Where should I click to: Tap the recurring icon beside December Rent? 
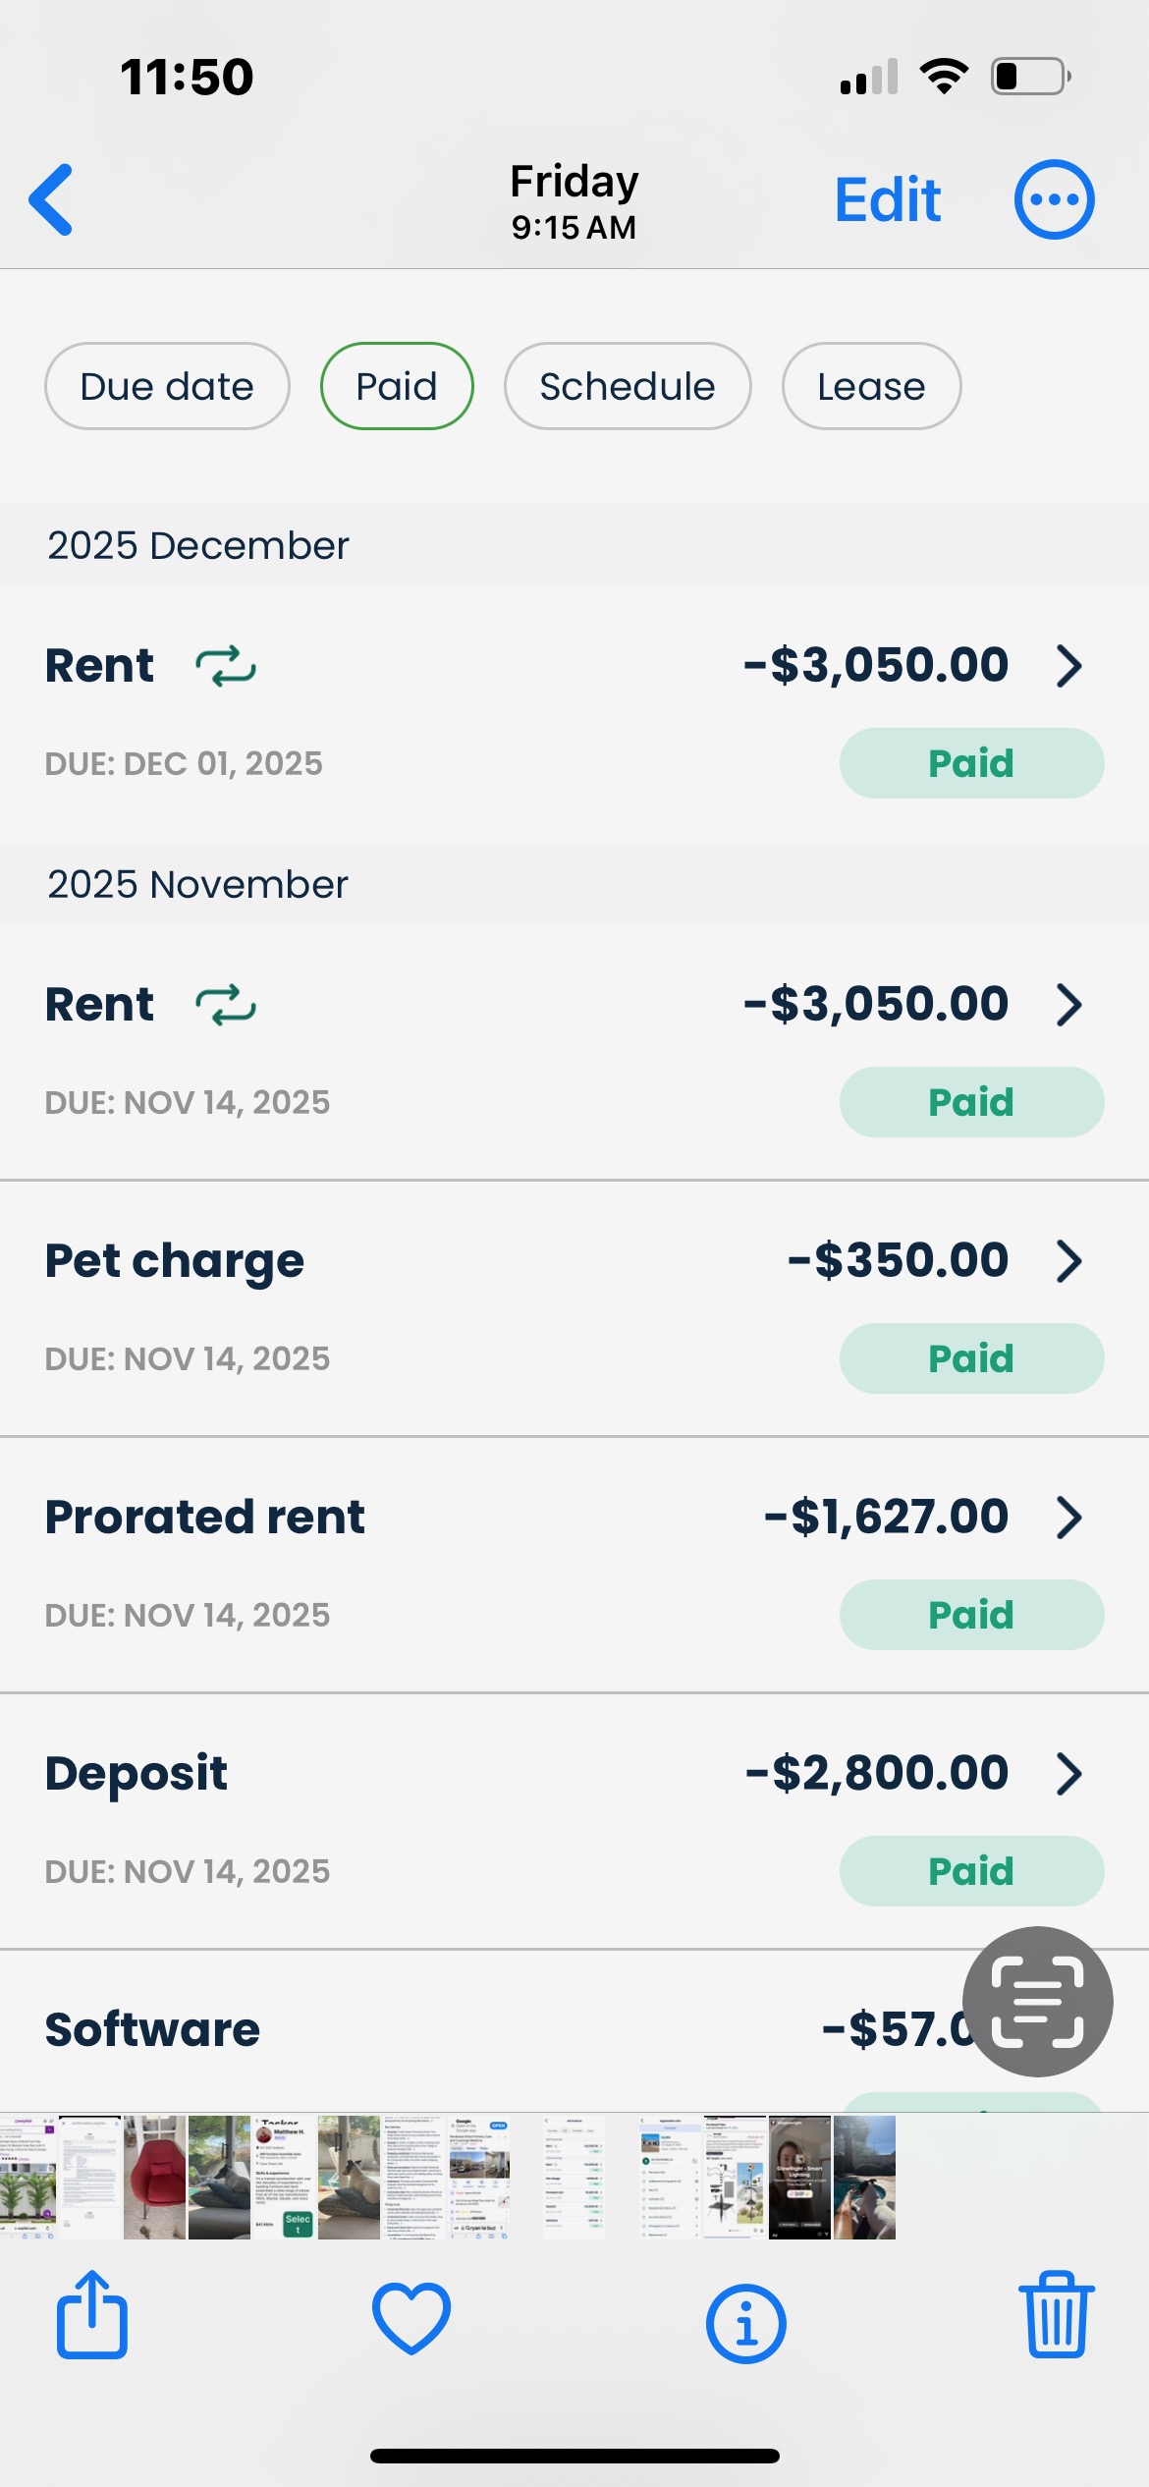[226, 666]
